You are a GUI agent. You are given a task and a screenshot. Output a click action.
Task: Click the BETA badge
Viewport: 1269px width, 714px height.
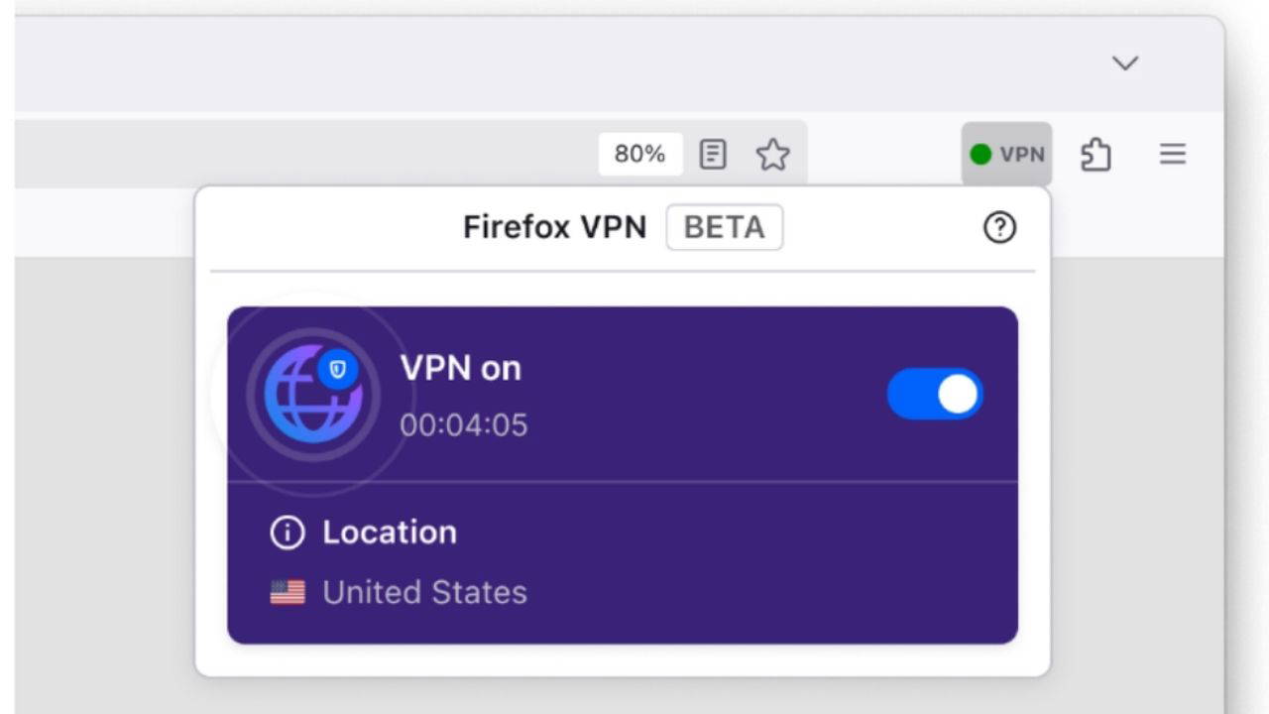tap(724, 228)
